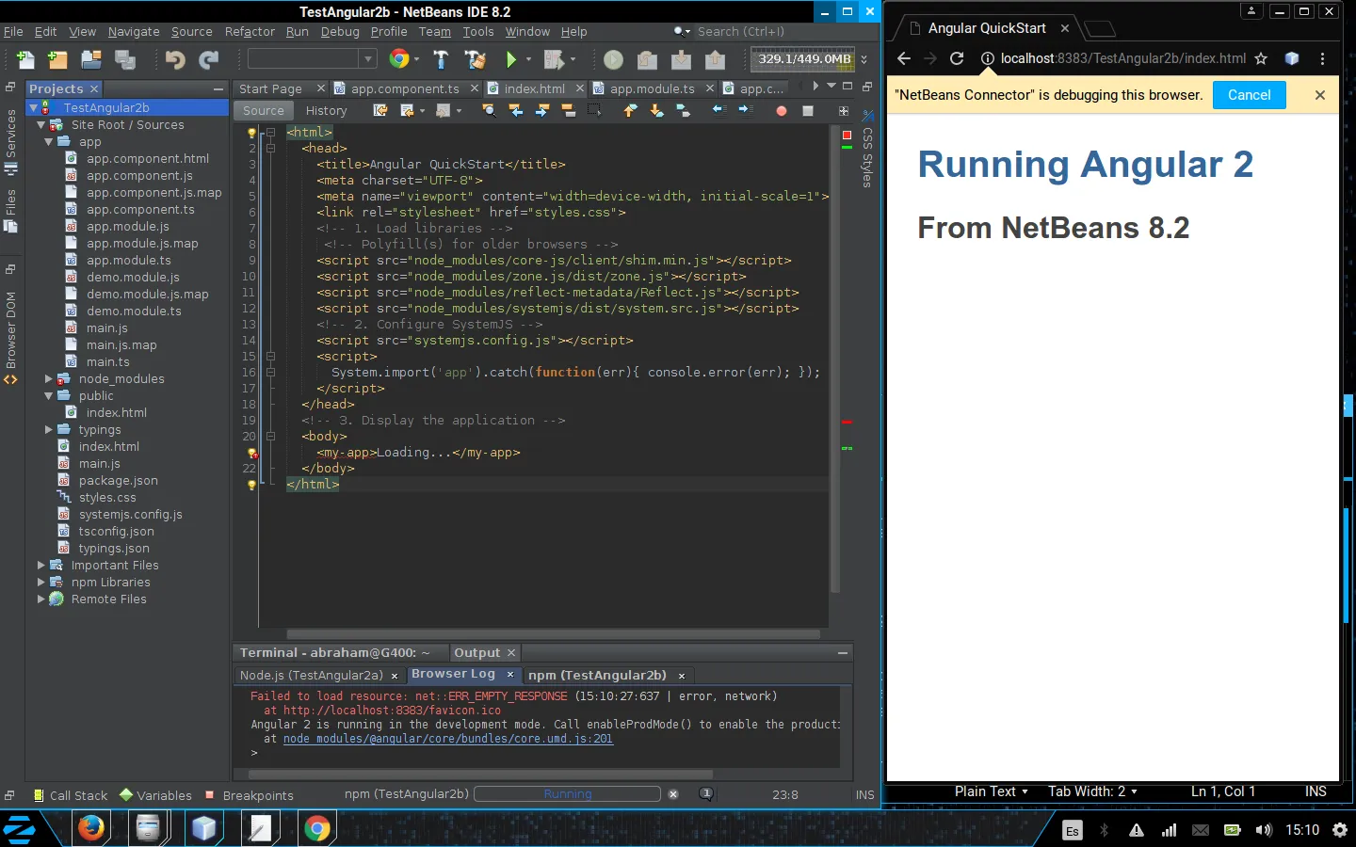Image resolution: width=1356 pixels, height=847 pixels.
Task: Click the Undo toolbar icon
Action: 175,60
